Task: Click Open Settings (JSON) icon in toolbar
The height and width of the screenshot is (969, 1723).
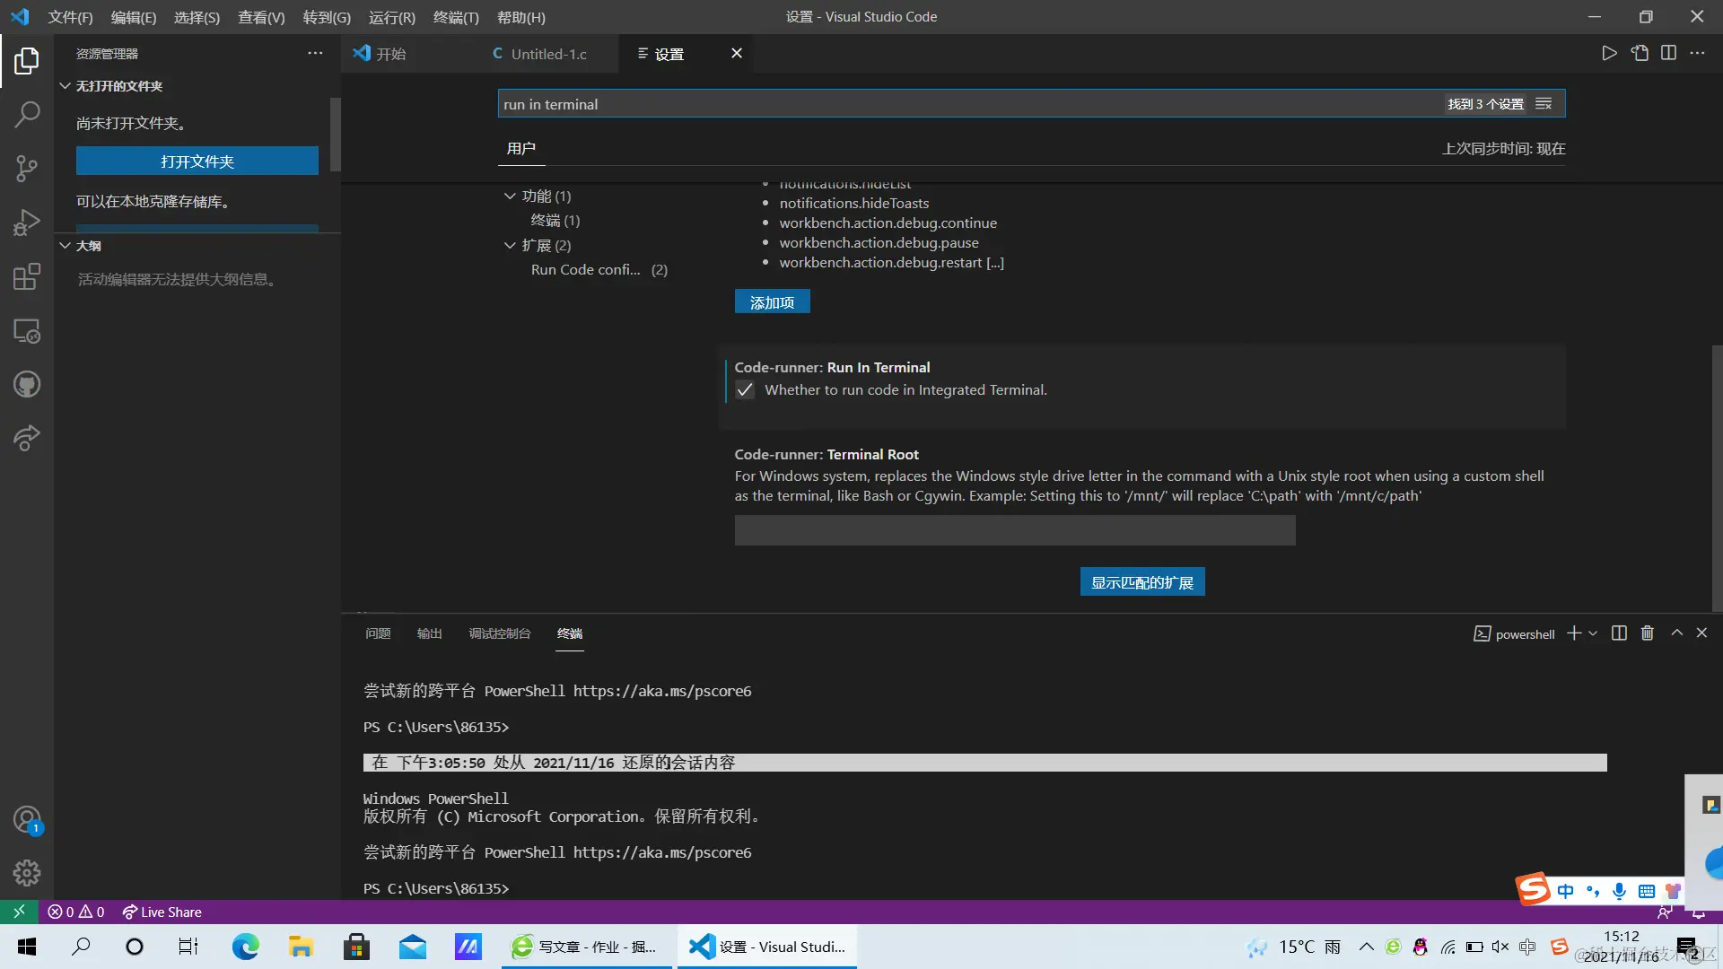Action: 1640,53
